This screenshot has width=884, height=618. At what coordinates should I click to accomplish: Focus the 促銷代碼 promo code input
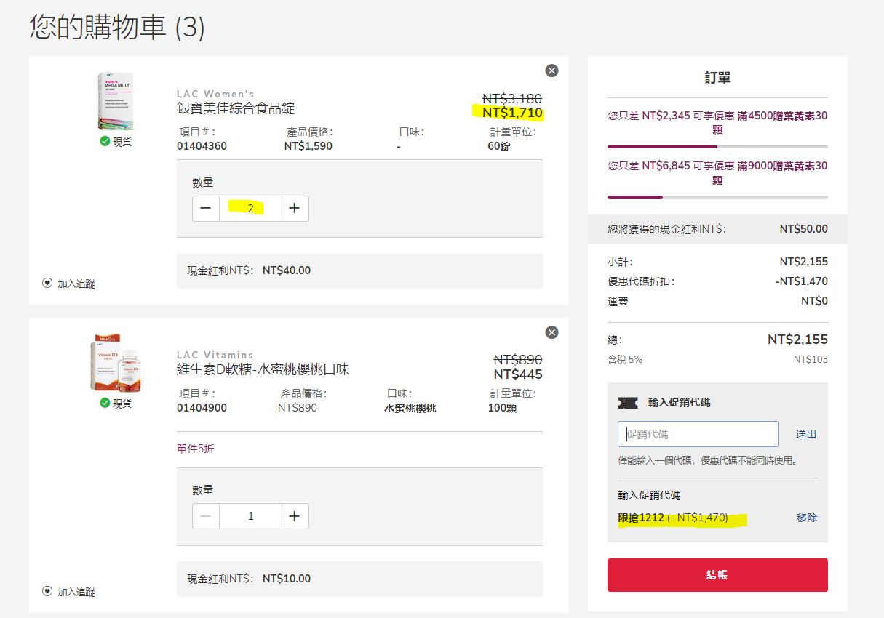pos(698,434)
